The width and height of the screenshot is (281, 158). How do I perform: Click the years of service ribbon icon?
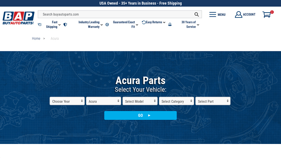pos(170,25)
